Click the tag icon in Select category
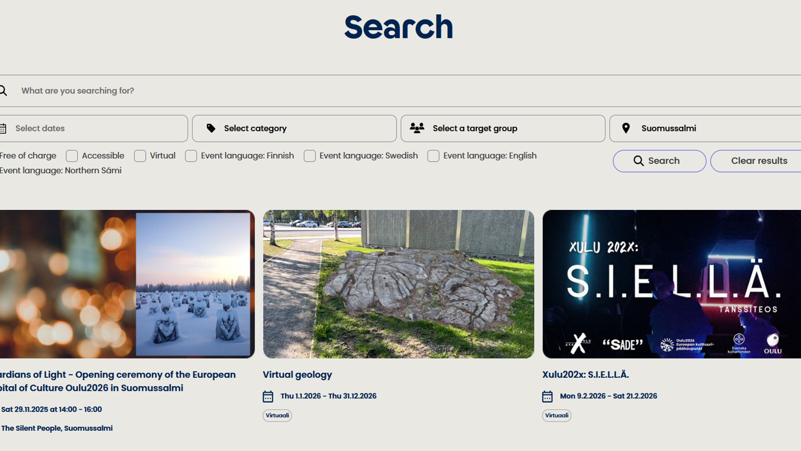Screen dimensions: 801x451 pyautogui.click(x=211, y=129)
